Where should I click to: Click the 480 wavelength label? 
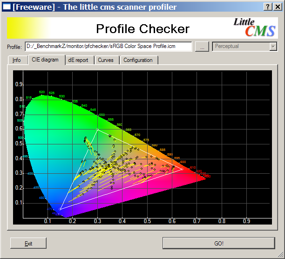[42, 198]
